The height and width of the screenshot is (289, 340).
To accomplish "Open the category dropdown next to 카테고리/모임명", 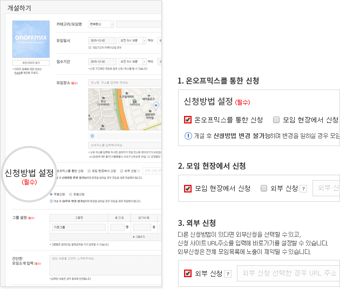I will (x=101, y=24).
